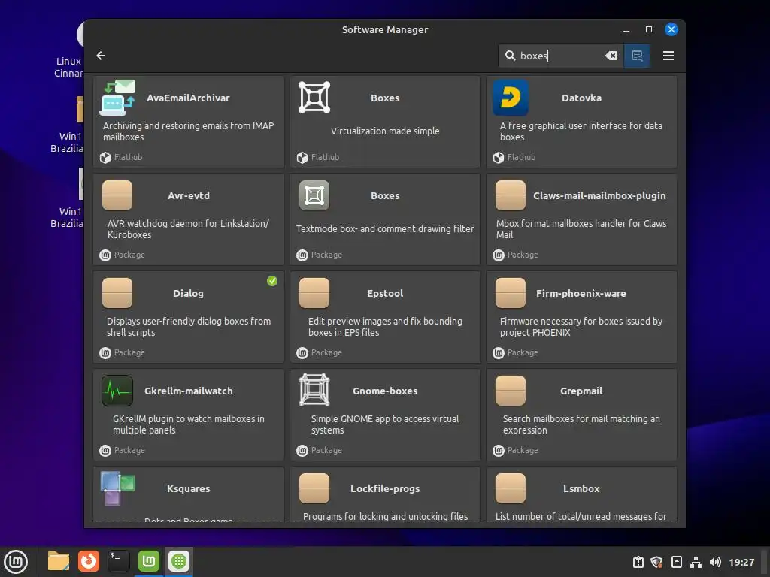Launch Firefox from the taskbar
The height and width of the screenshot is (577, 770).
89,561
